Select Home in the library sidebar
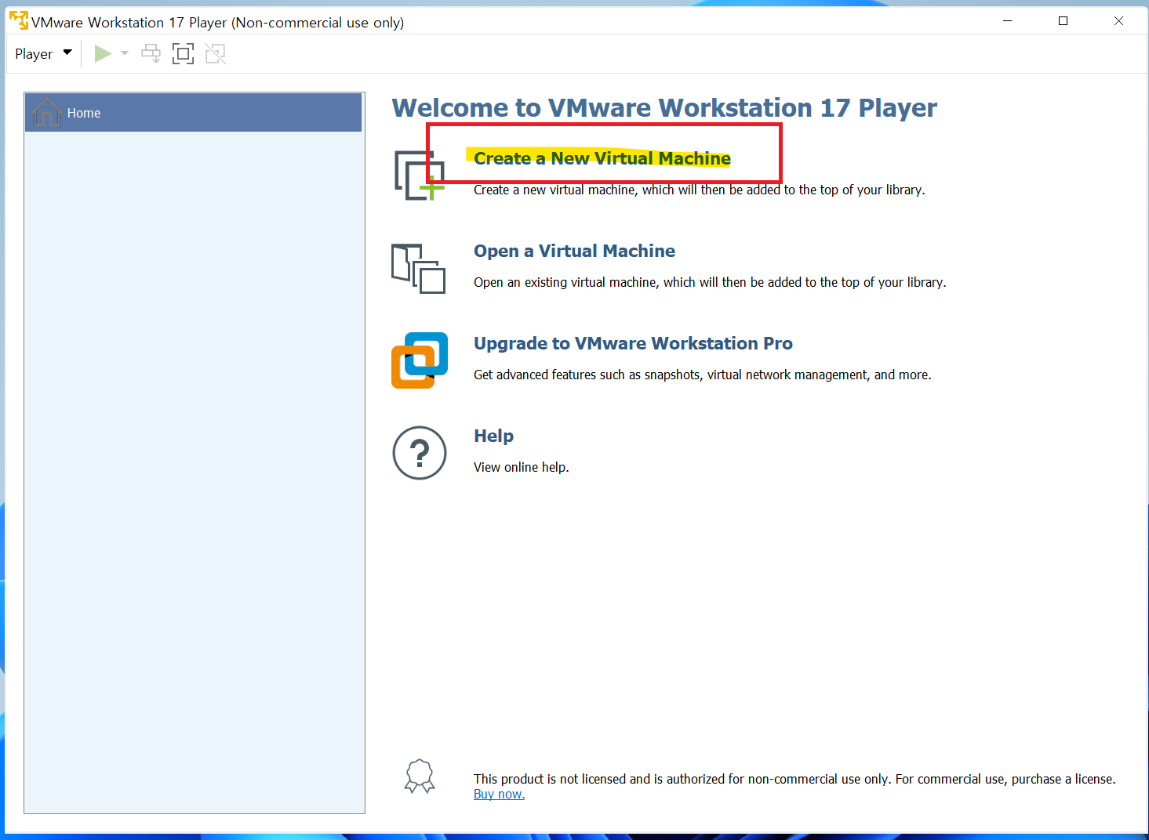The height and width of the screenshot is (840, 1149). 193,113
